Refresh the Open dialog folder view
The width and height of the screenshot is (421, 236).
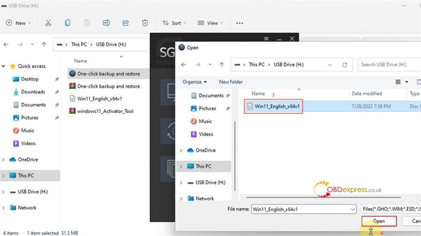pos(345,65)
